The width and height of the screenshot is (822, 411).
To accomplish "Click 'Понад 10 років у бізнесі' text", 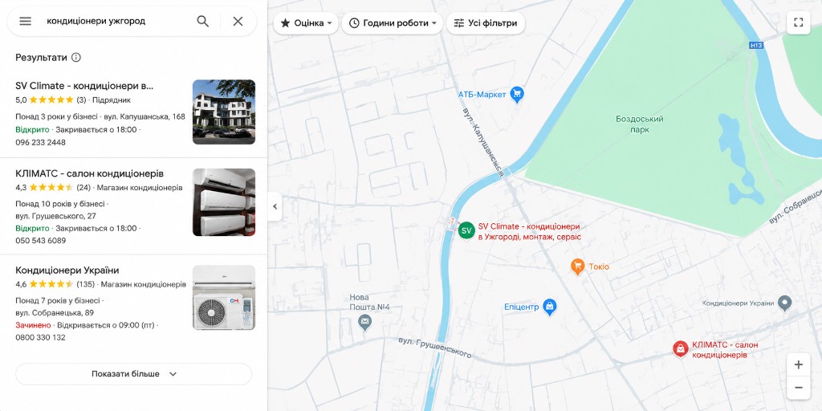I will 59,203.
